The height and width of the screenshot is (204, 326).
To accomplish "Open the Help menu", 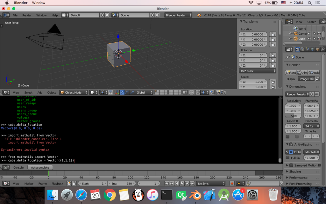I will (x=55, y=15).
